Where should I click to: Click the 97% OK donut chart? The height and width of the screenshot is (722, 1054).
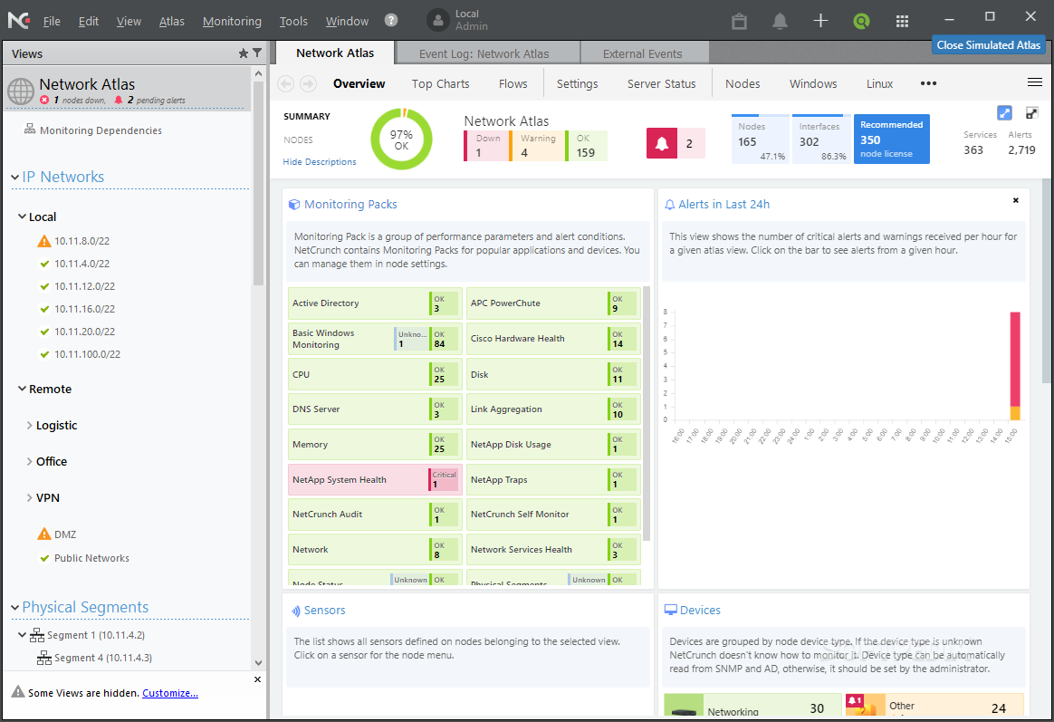pos(401,140)
